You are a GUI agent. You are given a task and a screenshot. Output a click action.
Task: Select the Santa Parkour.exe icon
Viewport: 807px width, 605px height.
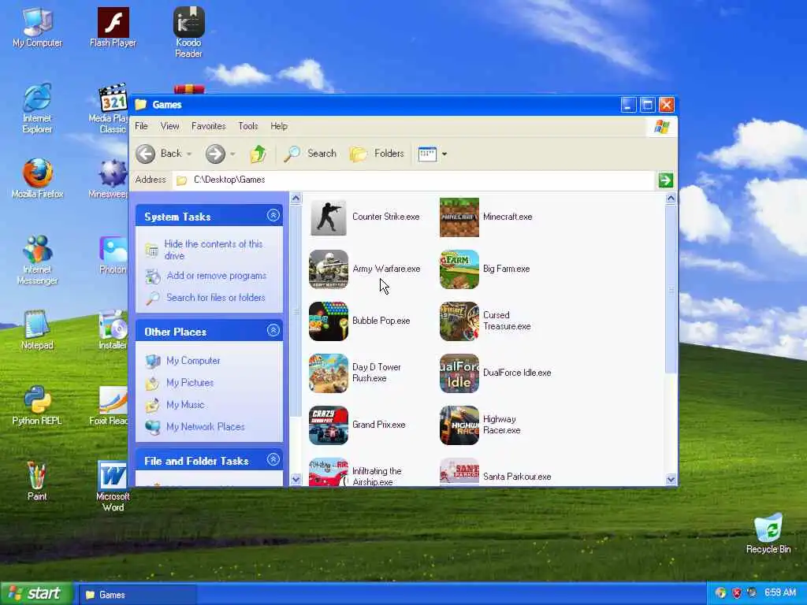click(459, 472)
